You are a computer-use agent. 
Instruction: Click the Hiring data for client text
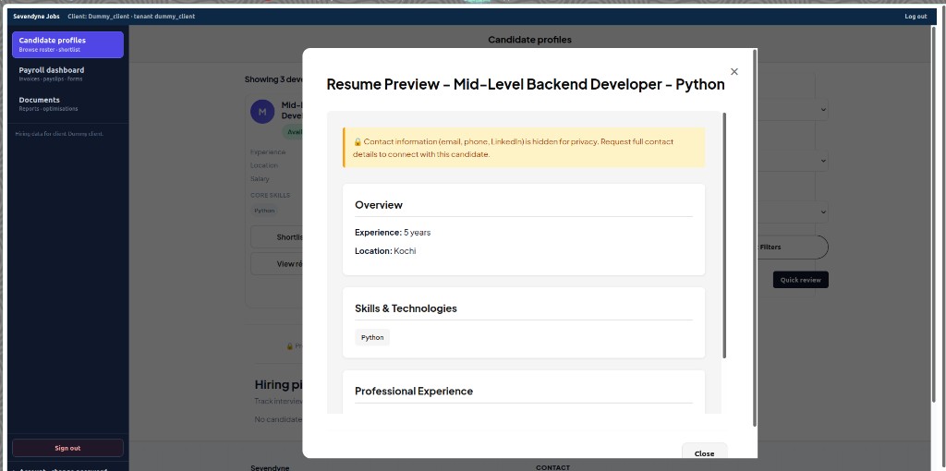tap(59, 134)
